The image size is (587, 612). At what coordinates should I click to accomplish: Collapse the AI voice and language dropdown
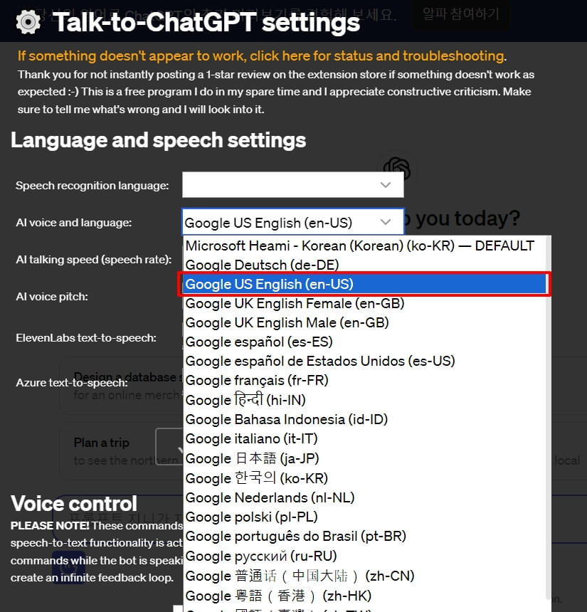click(292, 222)
